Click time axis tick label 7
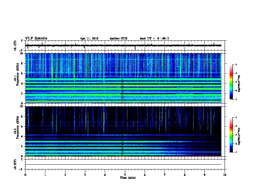 (x=165, y=175)
